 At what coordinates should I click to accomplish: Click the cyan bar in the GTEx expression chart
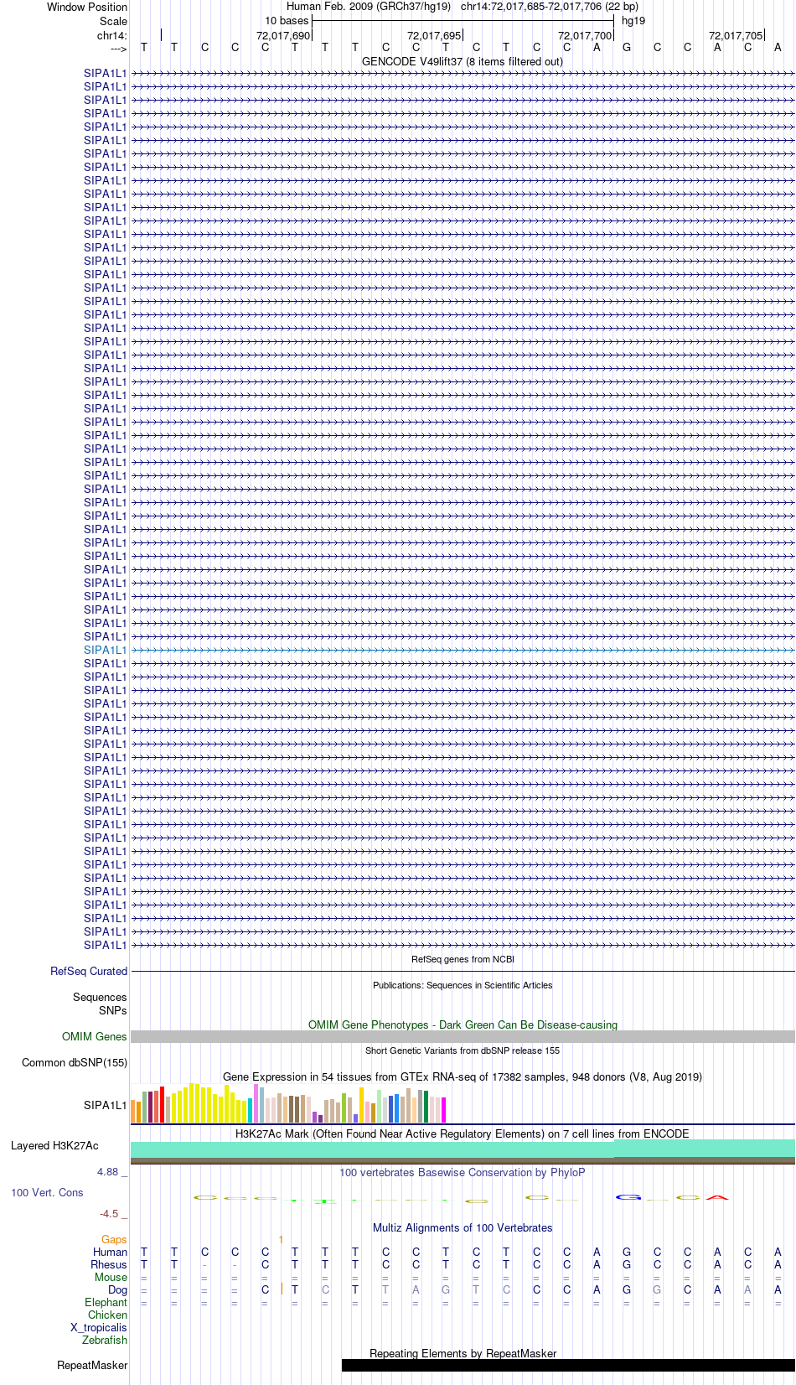(250, 1110)
